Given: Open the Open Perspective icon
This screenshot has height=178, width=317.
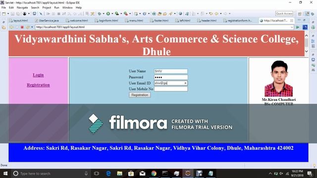Looking at the screenshot, I should pyautogui.click(x=300, y=14).
